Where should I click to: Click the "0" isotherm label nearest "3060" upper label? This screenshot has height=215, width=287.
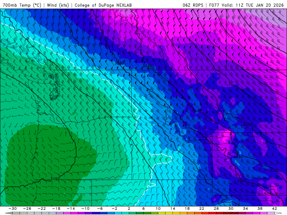point(86,73)
